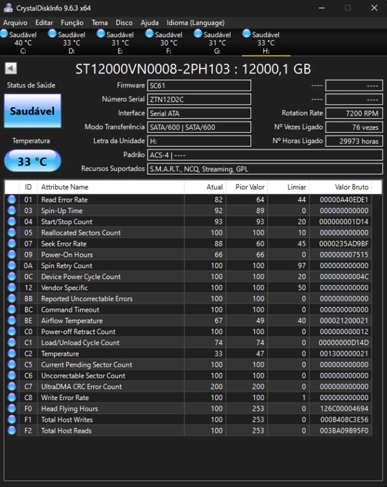Click the ID column header
Screen dimensions: 387x487
[x=28, y=187]
